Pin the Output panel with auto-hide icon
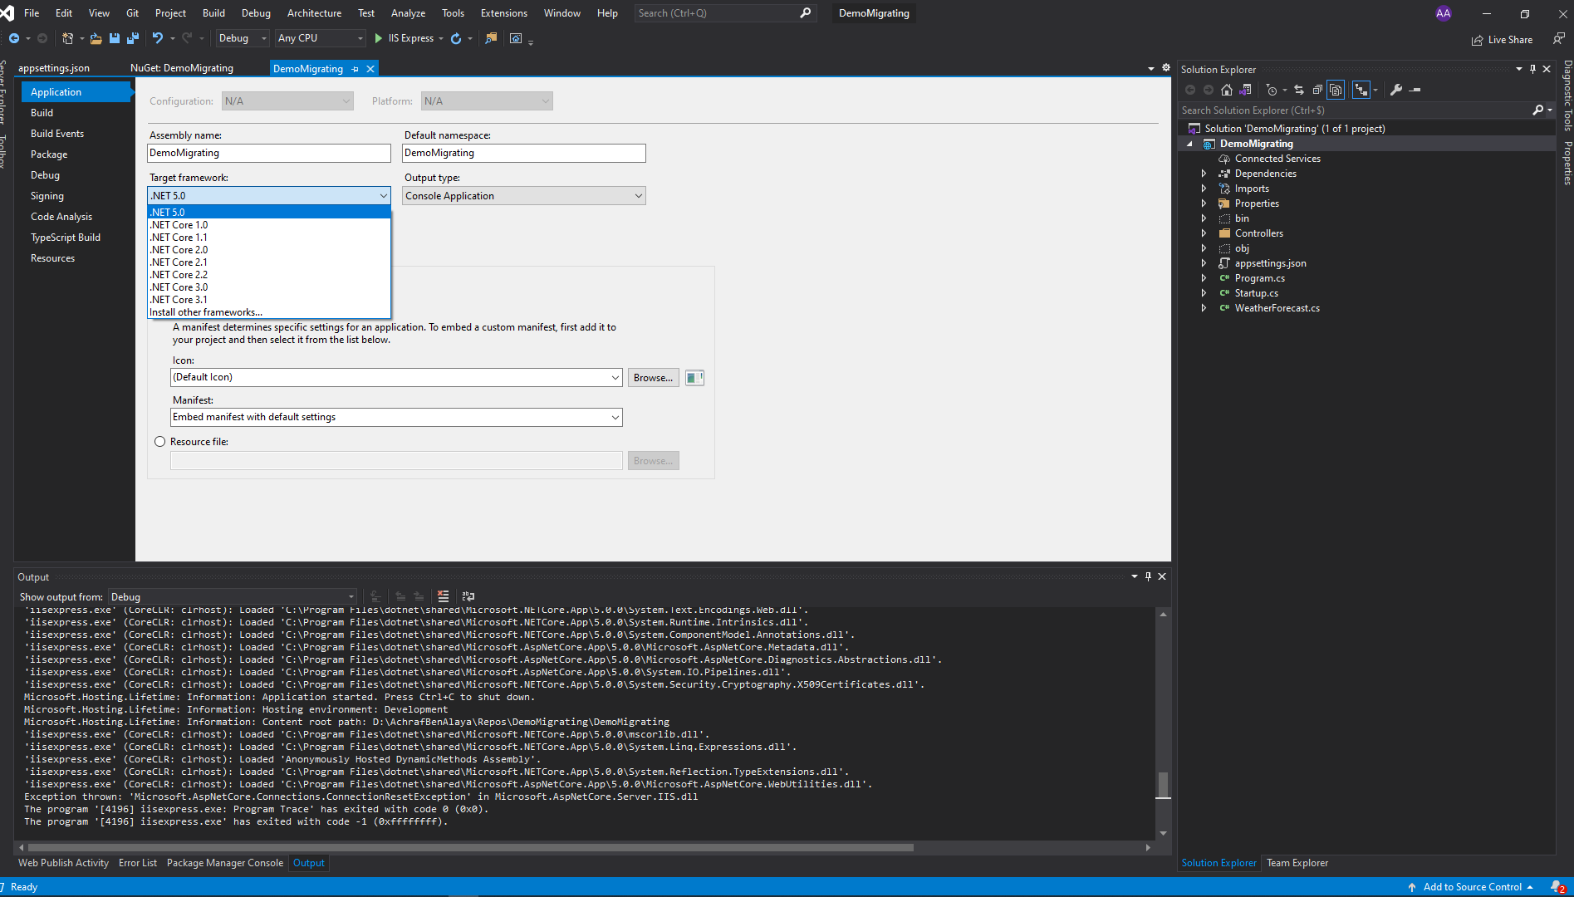This screenshot has height=897, width=1574. [1148, 576]
